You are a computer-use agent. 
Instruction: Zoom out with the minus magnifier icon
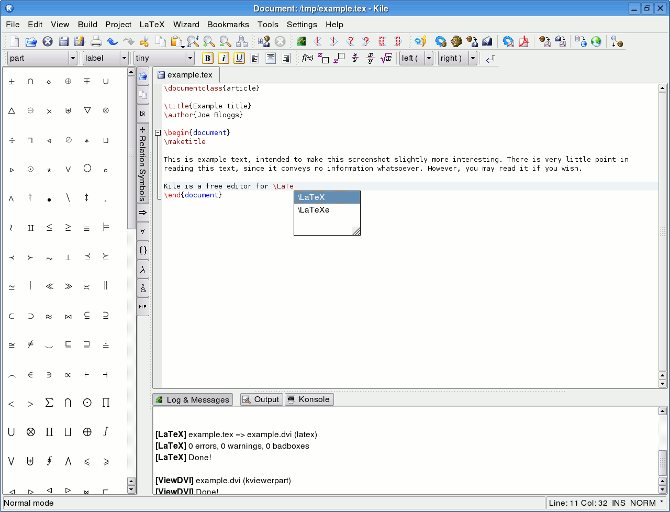[x=226, y=41]
